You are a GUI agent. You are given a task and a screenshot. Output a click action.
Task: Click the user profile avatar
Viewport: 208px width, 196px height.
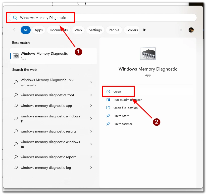tap(191, 30)
